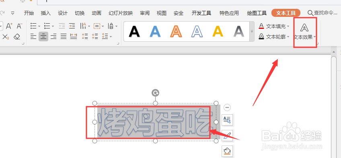The image size is (341, 158).
Task: Apply gray gradient text style preset
Action: [238, 32]
